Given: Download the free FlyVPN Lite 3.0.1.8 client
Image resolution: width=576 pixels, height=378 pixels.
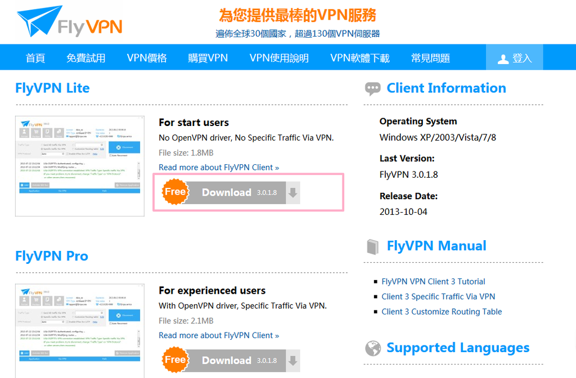Looking at the screenshot, I should pyautogui.click(x=231, y=192).
